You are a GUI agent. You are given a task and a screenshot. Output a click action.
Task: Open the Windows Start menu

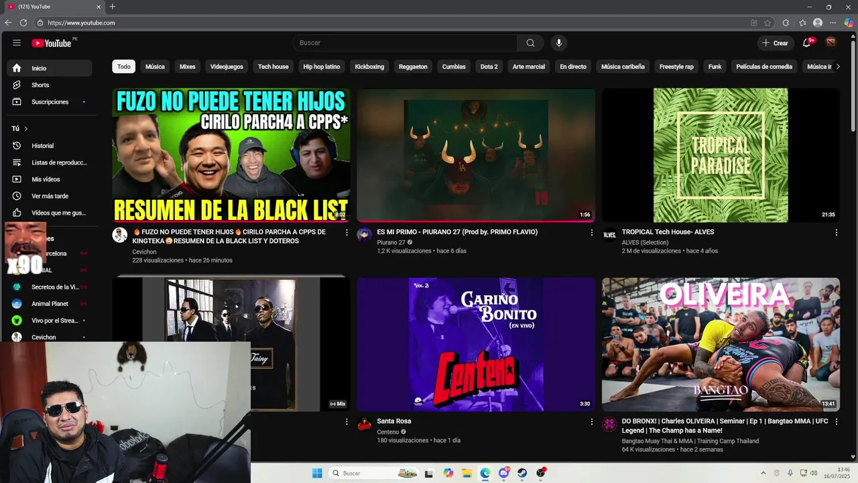(317, 473)
